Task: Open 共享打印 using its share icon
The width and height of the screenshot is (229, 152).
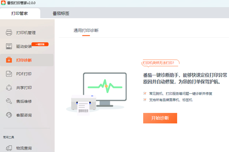Action: pos(9,87)
